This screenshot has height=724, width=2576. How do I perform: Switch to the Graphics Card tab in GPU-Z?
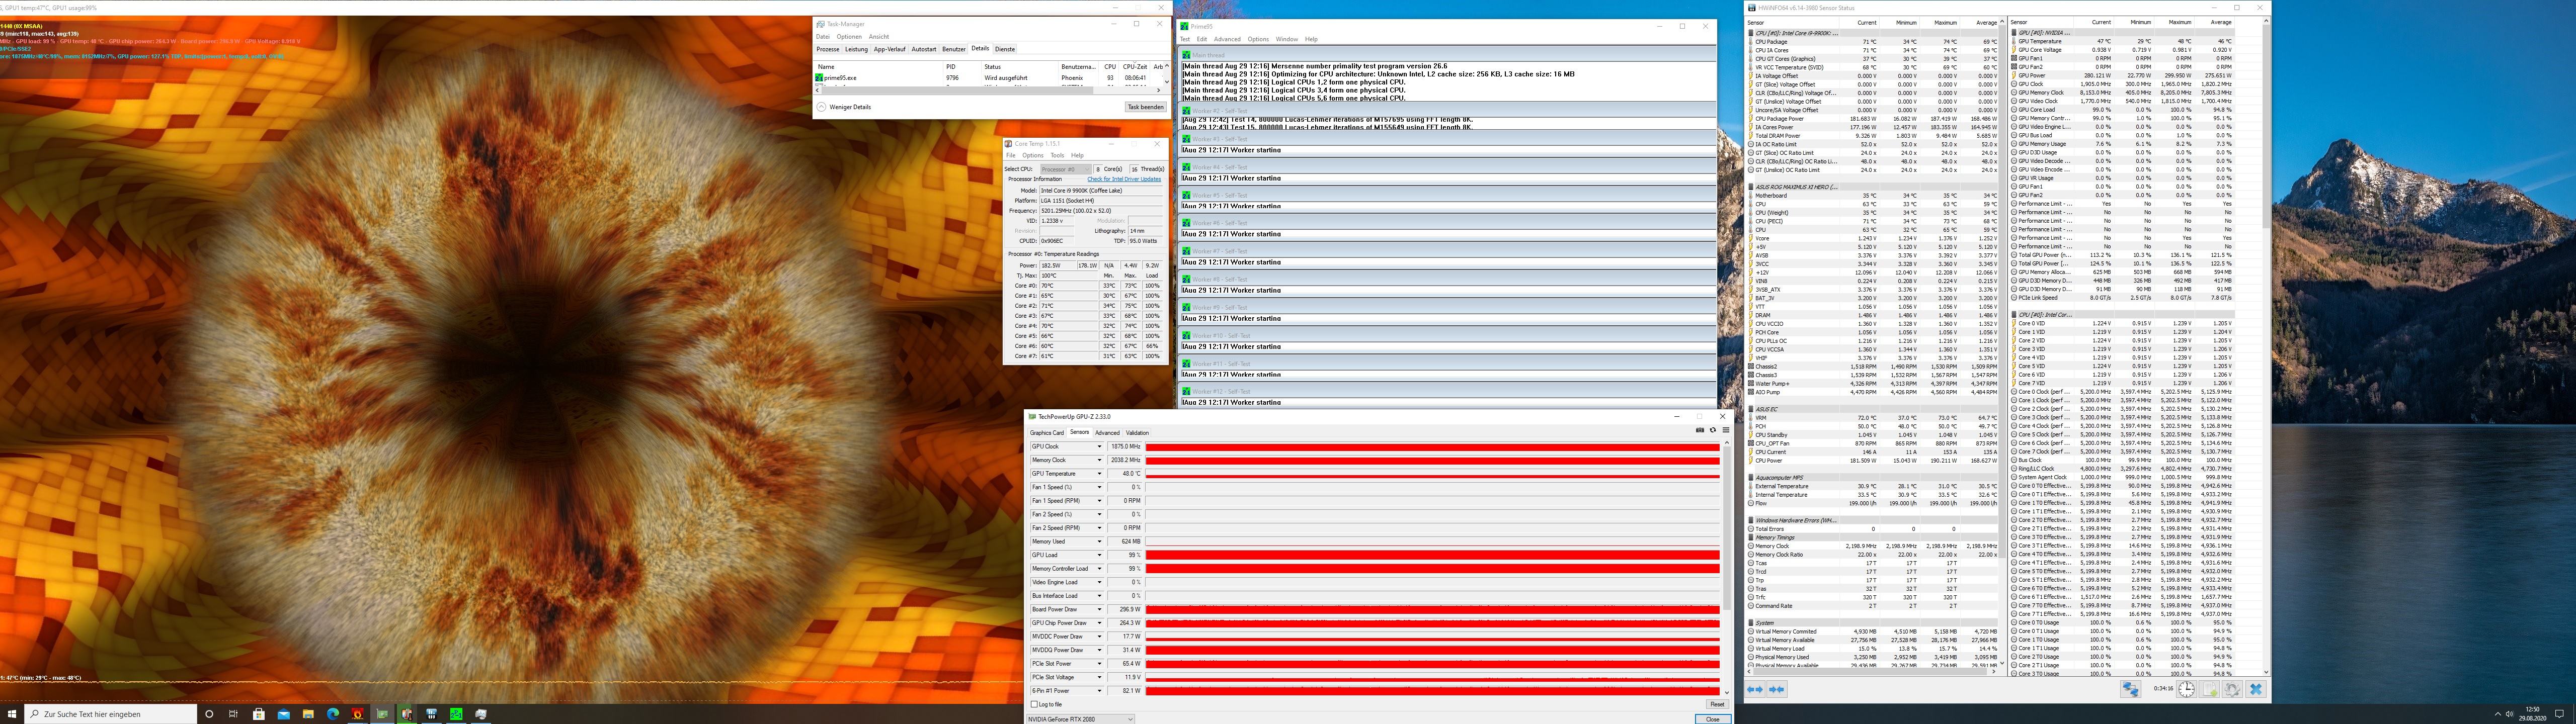[1047, 433]
